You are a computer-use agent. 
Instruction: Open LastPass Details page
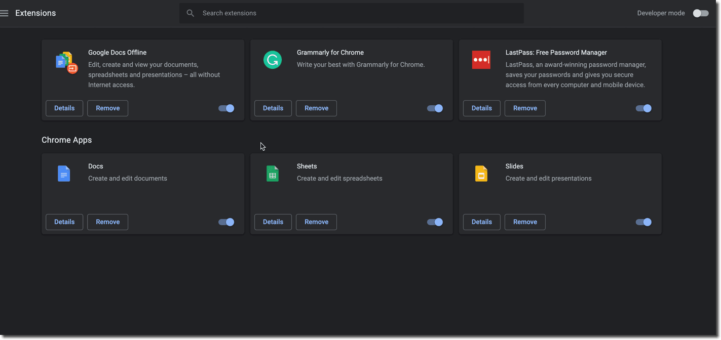pos(482,108)
